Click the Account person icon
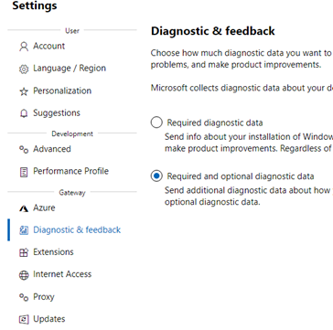The height and width of the screenshot is (330, 333). point(24,47)
